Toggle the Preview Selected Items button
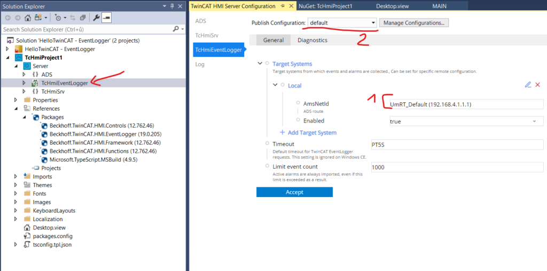547x271 pixels. 106,18
